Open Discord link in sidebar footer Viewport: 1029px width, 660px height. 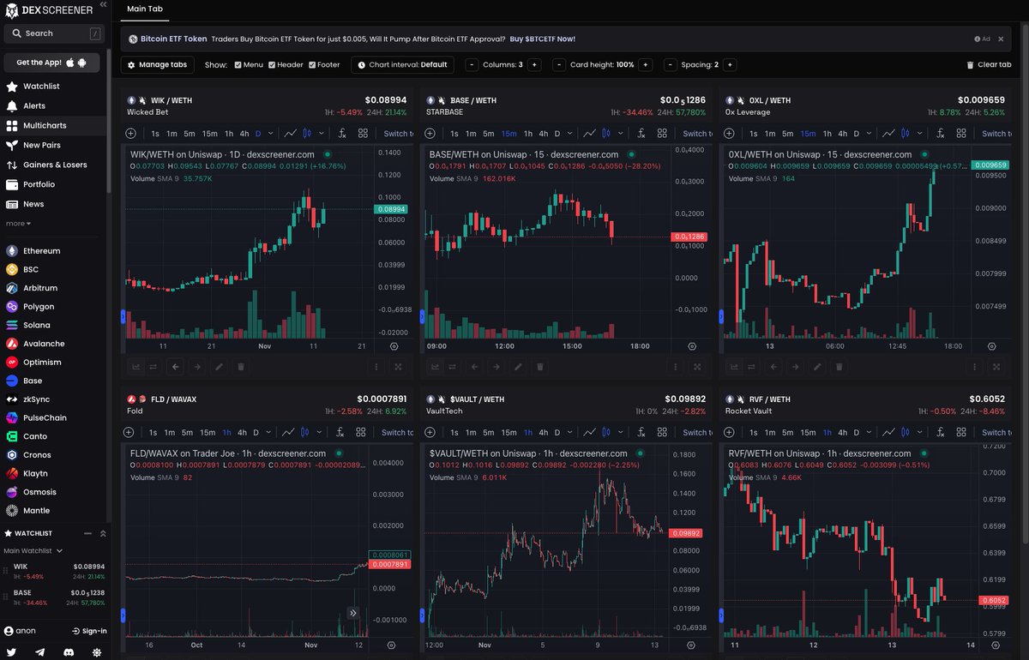click(x=69, y=652)
